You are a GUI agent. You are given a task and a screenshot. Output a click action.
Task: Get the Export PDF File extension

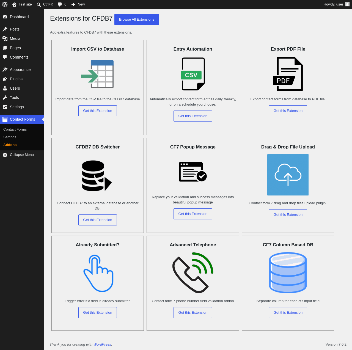(288, 111)
